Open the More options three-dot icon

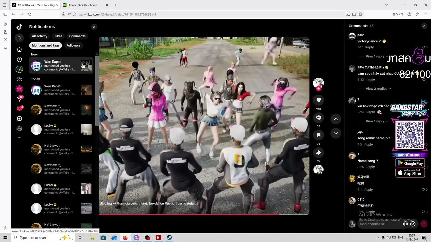(x=19, y=138)
